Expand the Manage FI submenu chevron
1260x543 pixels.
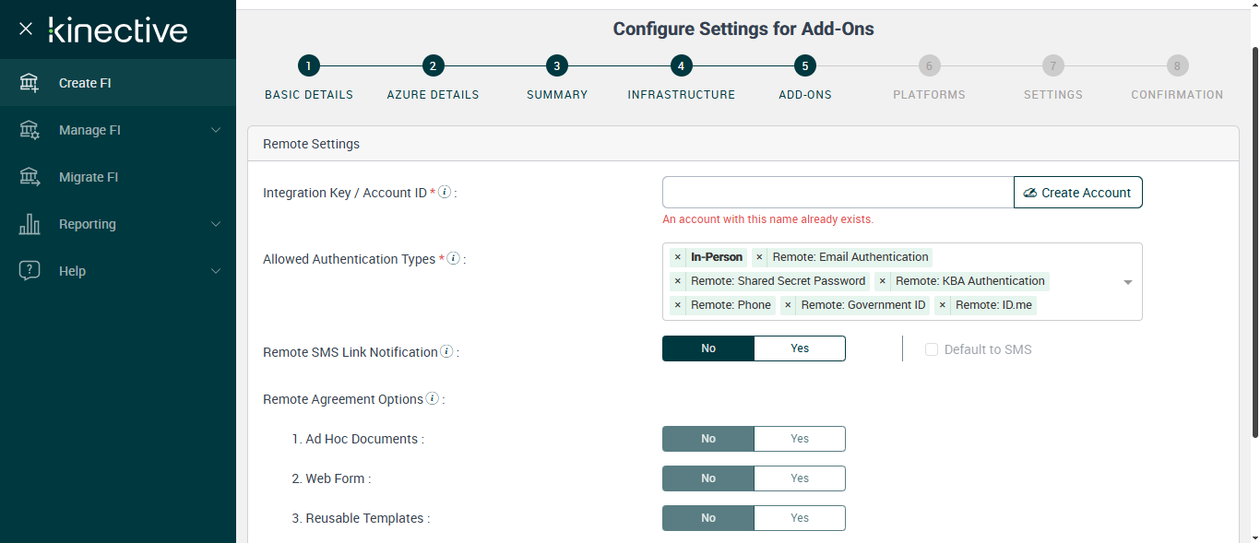(x=216, y=130)
